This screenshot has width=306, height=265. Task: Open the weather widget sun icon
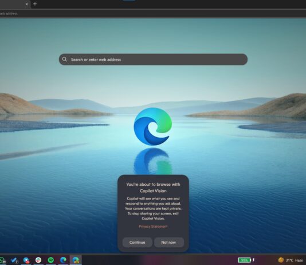pyautogui.click(x=281, y=260)
